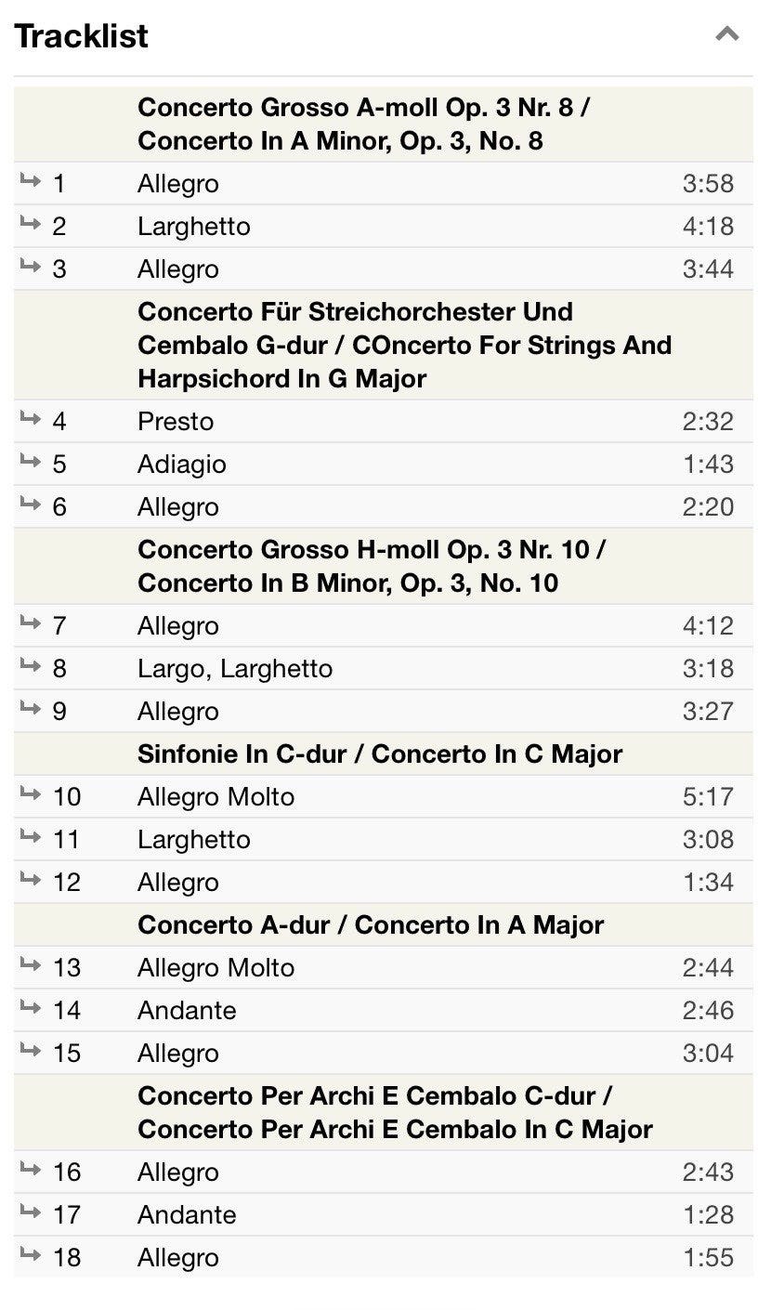758x1310 pixels.
Task: Choose track 2 Larghetto
Action: click(383, 226)
